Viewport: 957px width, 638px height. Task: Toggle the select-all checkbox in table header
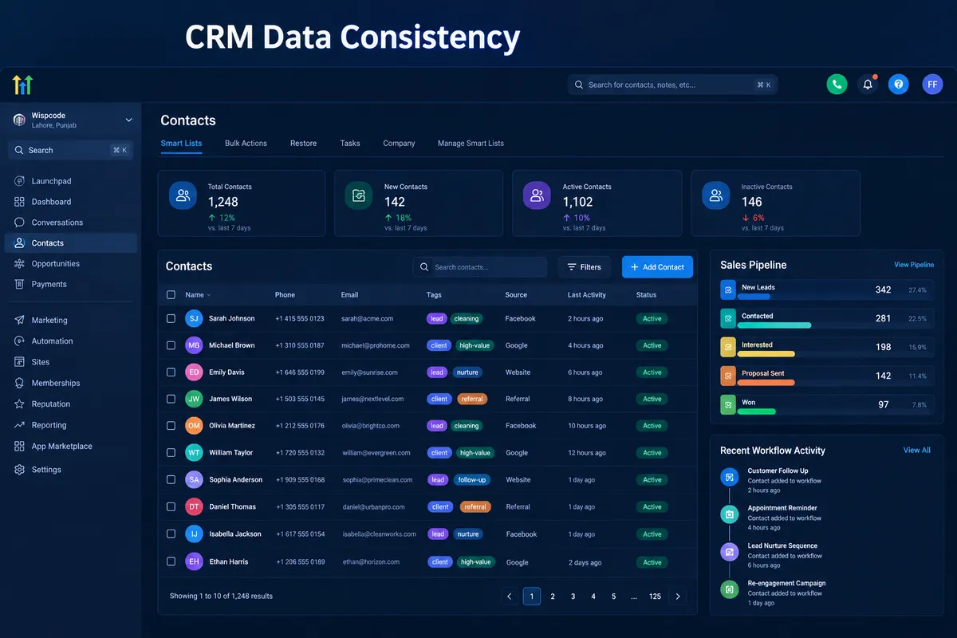[171, 295]
